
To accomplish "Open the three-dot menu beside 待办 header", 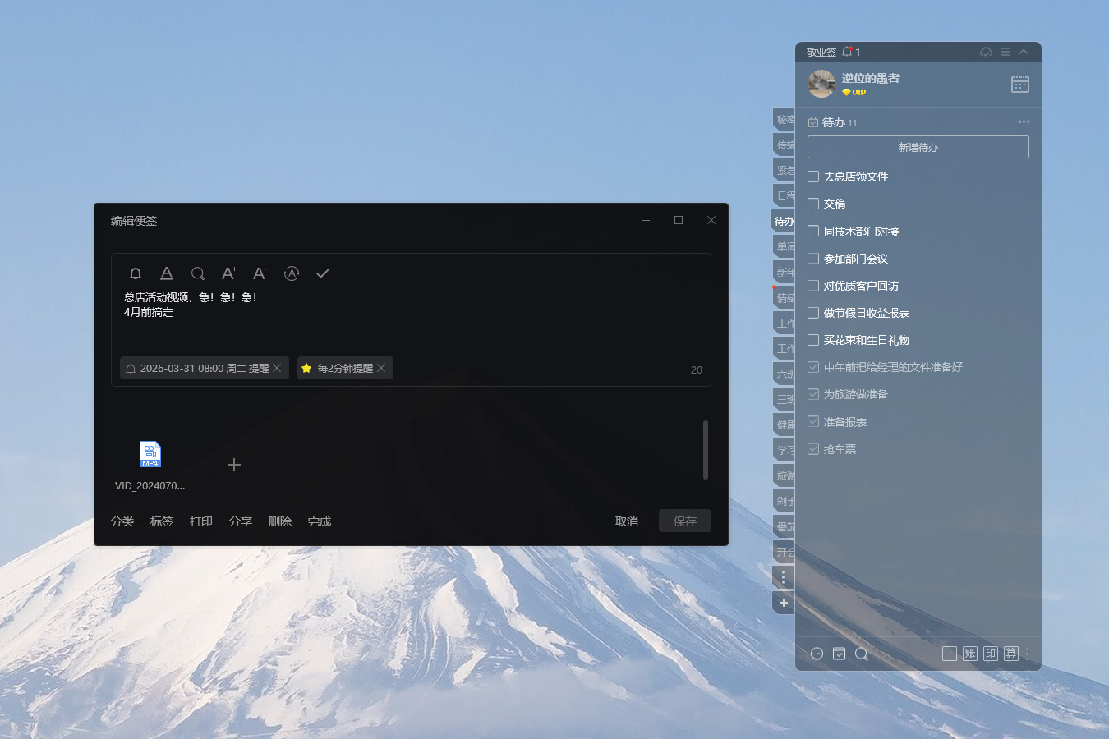I will tap(1024, 122).
